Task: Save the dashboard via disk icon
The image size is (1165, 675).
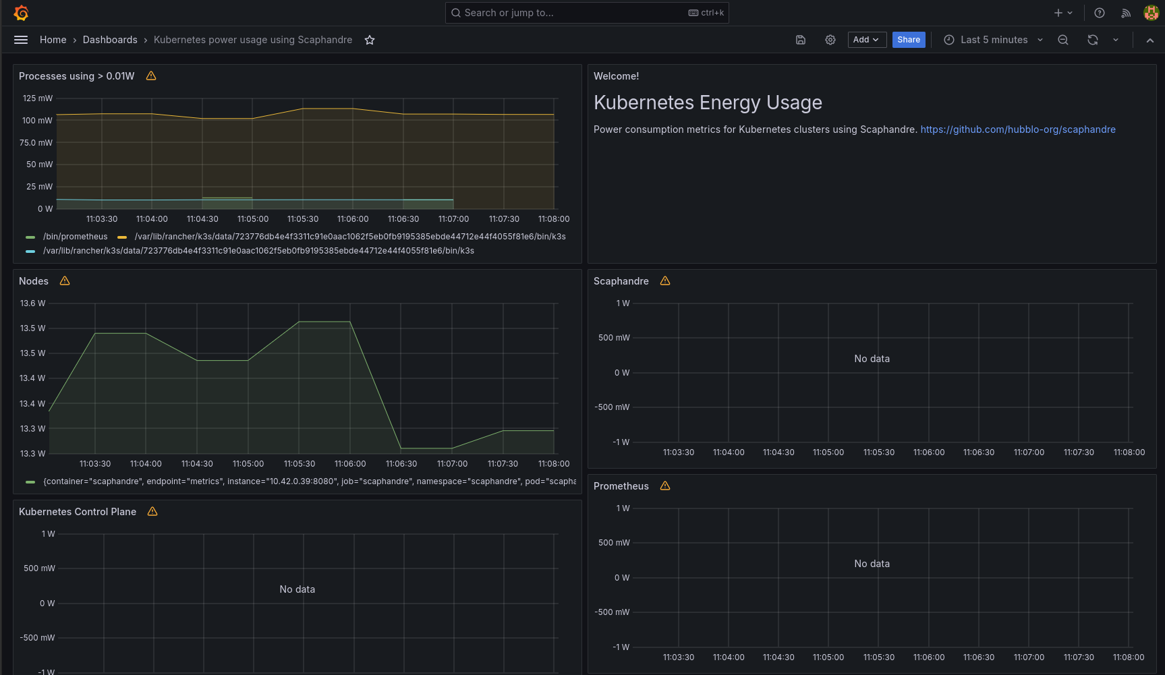Action: tap(801, 40)
